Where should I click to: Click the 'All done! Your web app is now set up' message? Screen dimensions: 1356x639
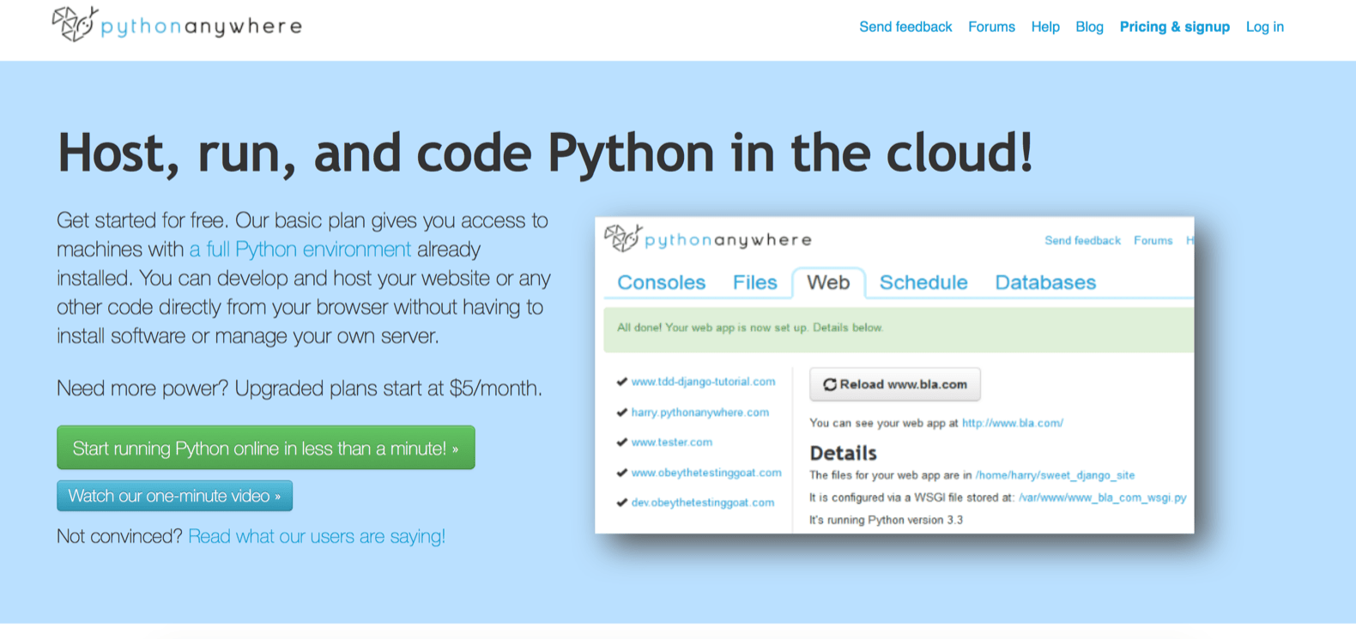tap(899, 329)
